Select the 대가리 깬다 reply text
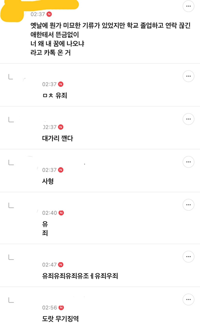Image resolution: width=200 pixels, height=328 pixels. tap(57, 138)
